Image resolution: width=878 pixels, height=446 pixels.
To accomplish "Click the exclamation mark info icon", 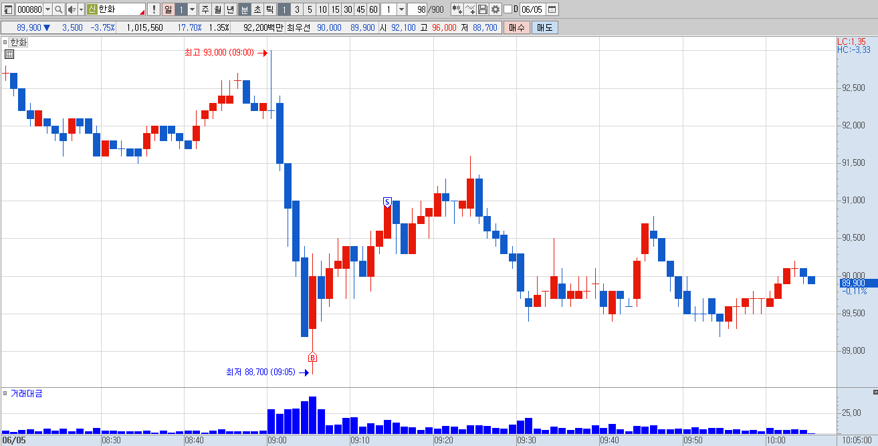I will (x=154, y=9).
